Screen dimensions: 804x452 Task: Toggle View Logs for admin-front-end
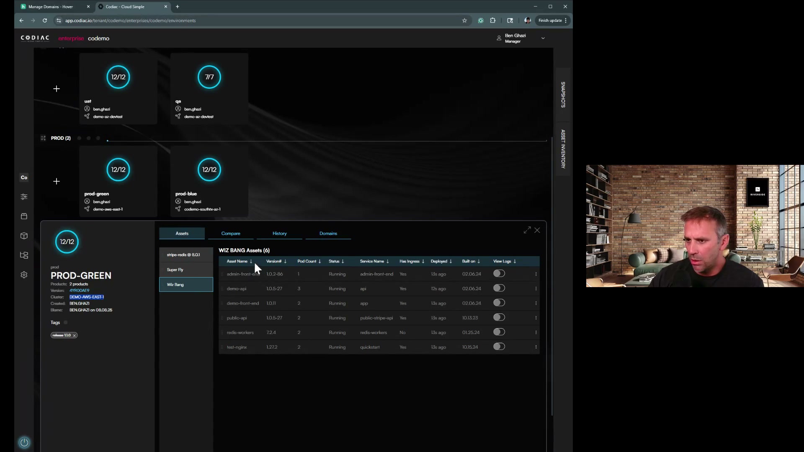pyautogui.click(x=499, y=274)
